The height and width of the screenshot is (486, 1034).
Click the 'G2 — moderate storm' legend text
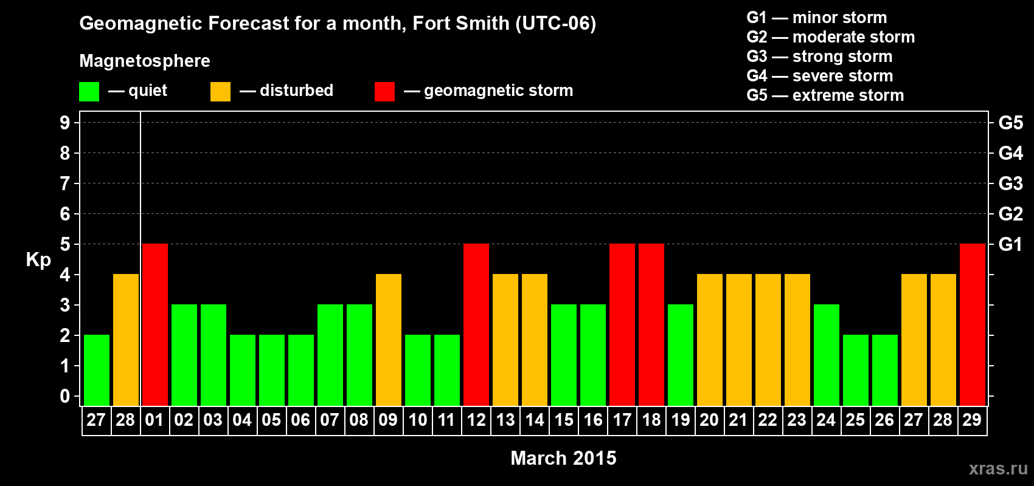(x=831, y=37)
